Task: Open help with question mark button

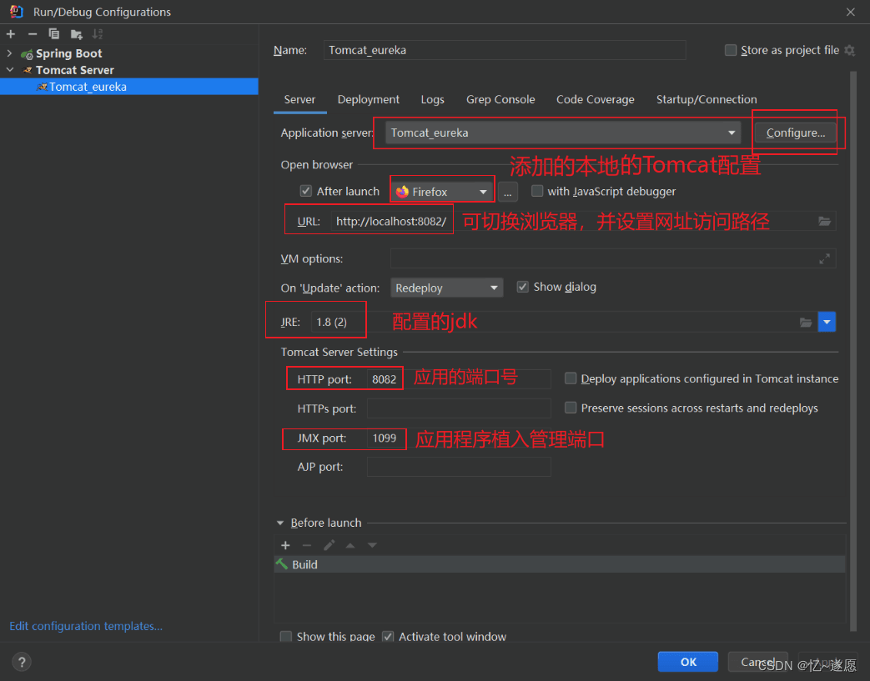Action: tap(22, 662)
